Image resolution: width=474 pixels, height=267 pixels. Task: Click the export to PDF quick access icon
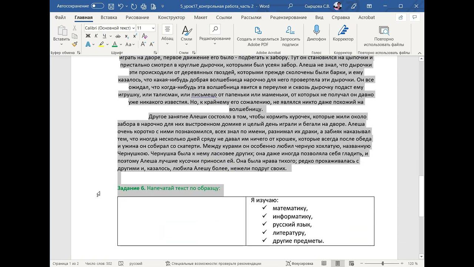[x=153, y=6]
